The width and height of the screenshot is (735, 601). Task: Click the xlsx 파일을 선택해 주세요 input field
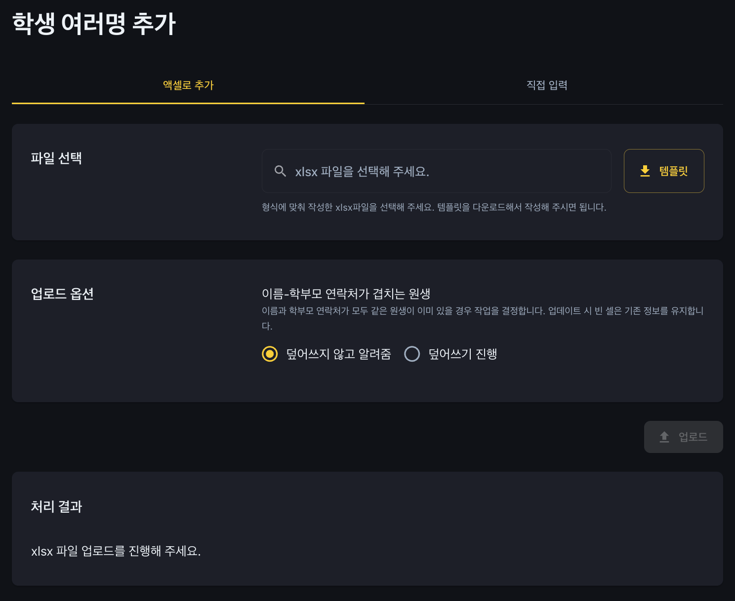tap(437, 171)
